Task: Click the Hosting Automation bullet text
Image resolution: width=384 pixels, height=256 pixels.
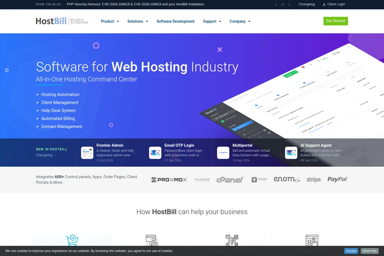Action: (x=60, y=94)
